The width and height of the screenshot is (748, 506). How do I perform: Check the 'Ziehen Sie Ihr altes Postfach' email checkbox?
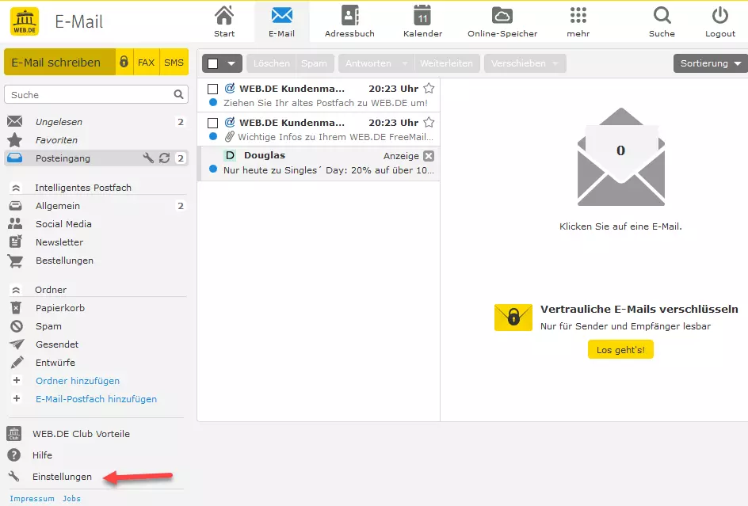(213, 89)
